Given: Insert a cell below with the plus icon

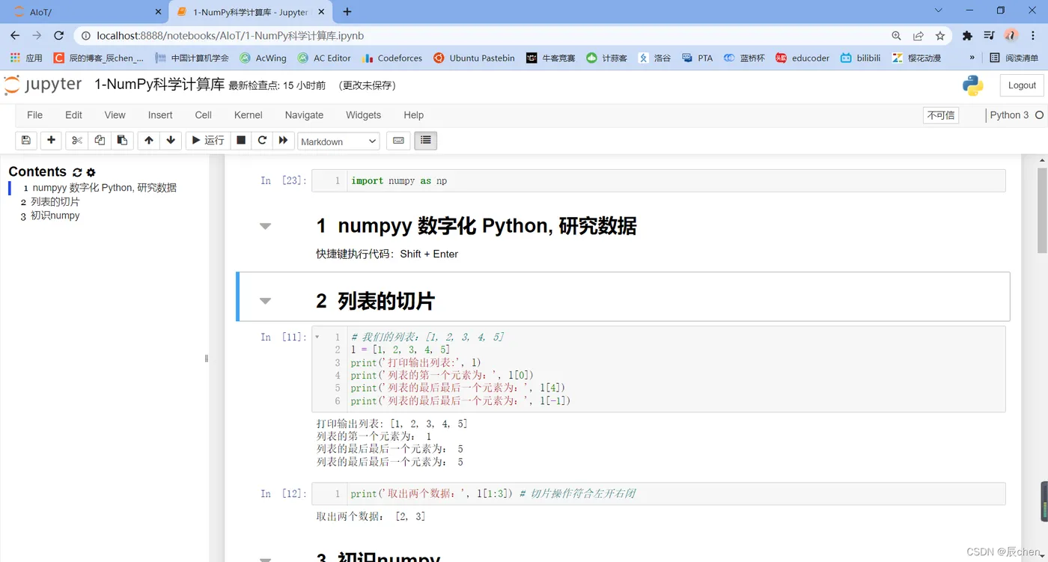Looking at the screenshot, I should click(51, 140).
